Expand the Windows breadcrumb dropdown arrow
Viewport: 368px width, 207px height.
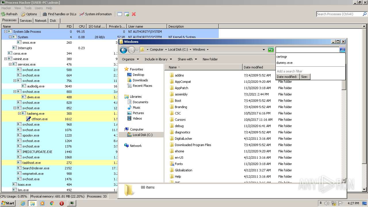pyautogui.click(x=208, y=50)
